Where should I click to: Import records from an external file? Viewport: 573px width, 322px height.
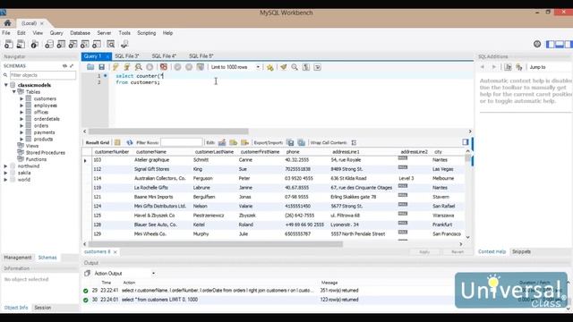point(302,142)
